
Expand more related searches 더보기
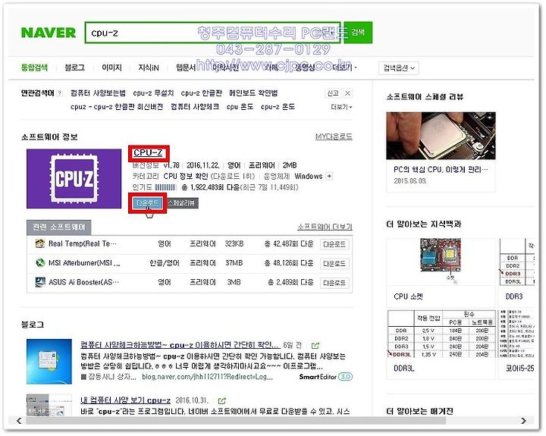click(x=341, y=107)
